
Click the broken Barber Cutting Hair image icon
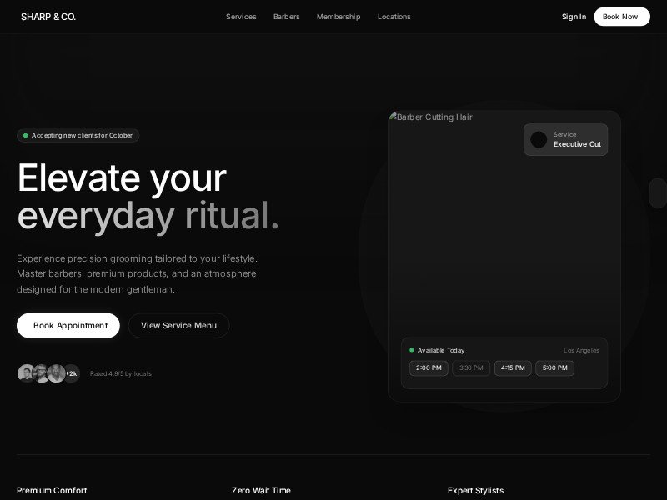coord(393,117)
